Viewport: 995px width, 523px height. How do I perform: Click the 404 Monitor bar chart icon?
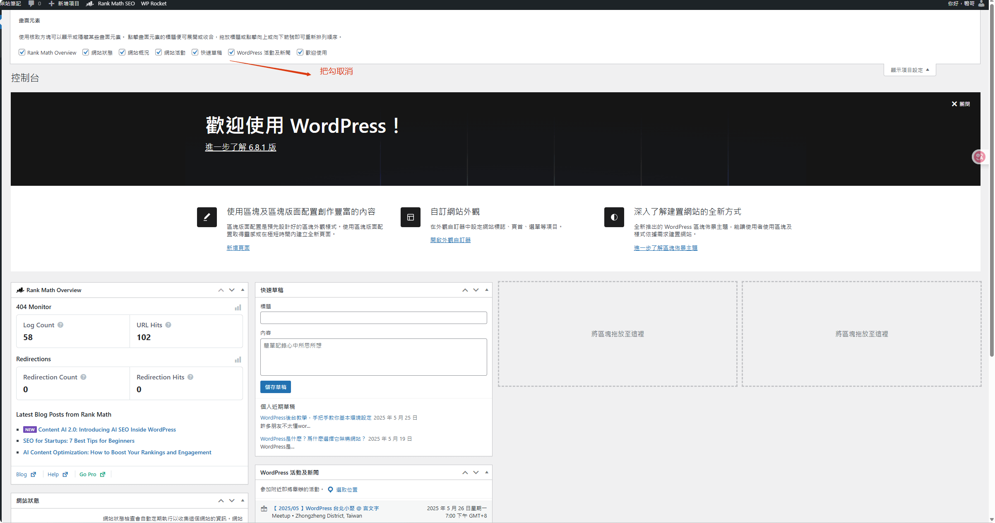pyautogui.click(x=238, y=307)
